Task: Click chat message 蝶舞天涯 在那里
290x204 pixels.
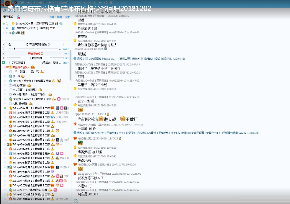Action: [x=90, y=152]
